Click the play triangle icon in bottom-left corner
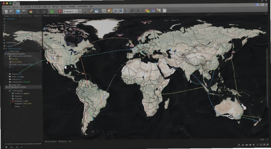 point(6,147)
